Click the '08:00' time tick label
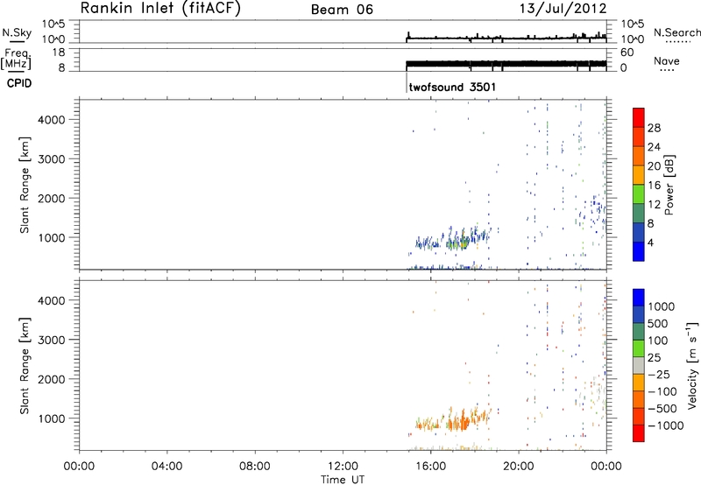This screenshot has width=701, height=485. pos(255,467)
